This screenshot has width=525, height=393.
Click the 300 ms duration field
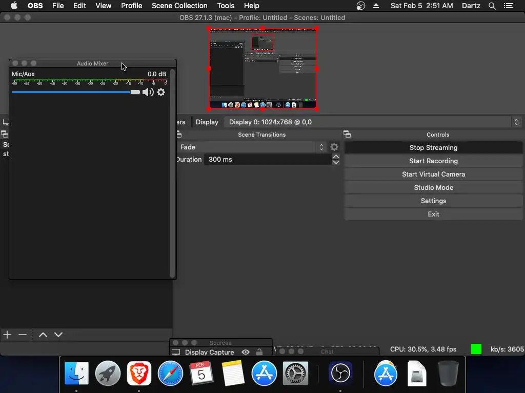click(268, 160)
